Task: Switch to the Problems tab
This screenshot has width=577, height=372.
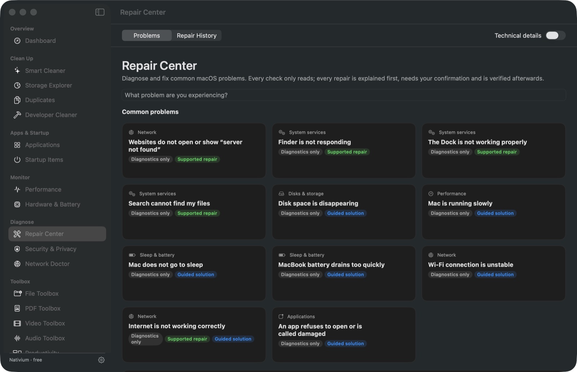Action: [146, 35]
